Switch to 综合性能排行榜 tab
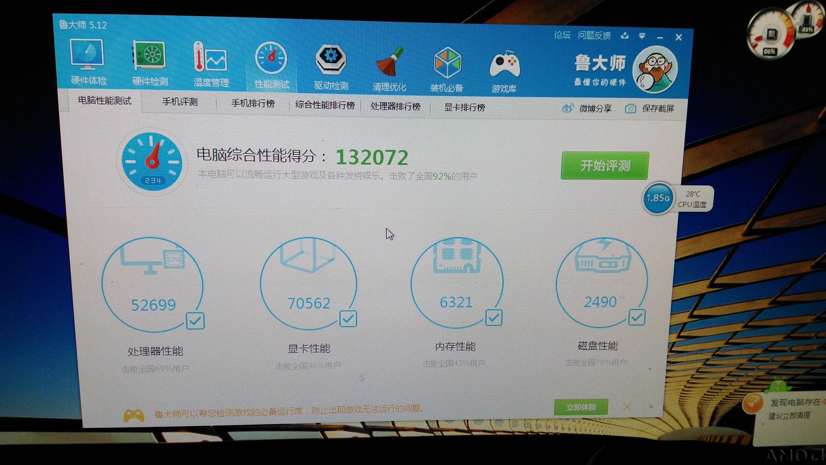Viewport: 826px width, 465px height. coord(325,105)
